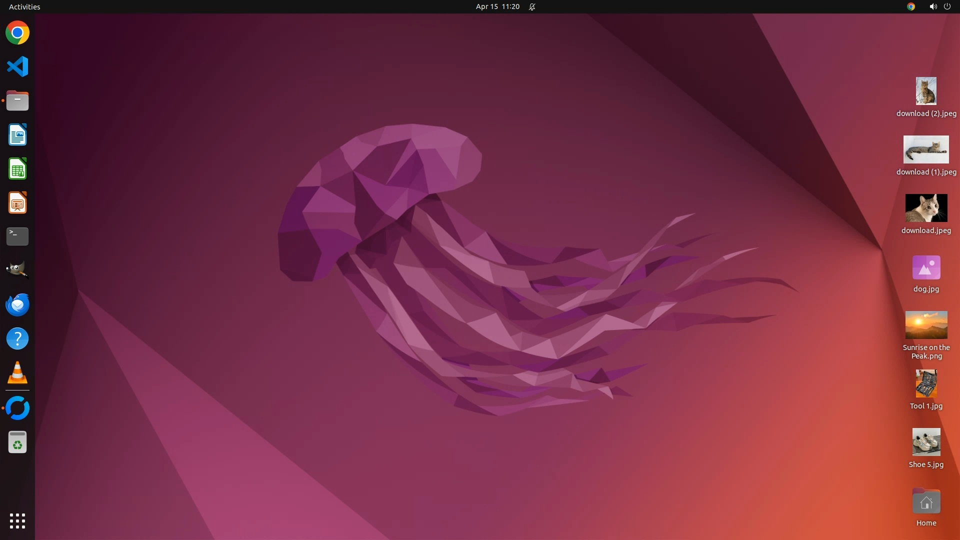Screen dimensions: 960x540
Task: Select the Home folder on desktop
Action: click(x=926, y=502)
